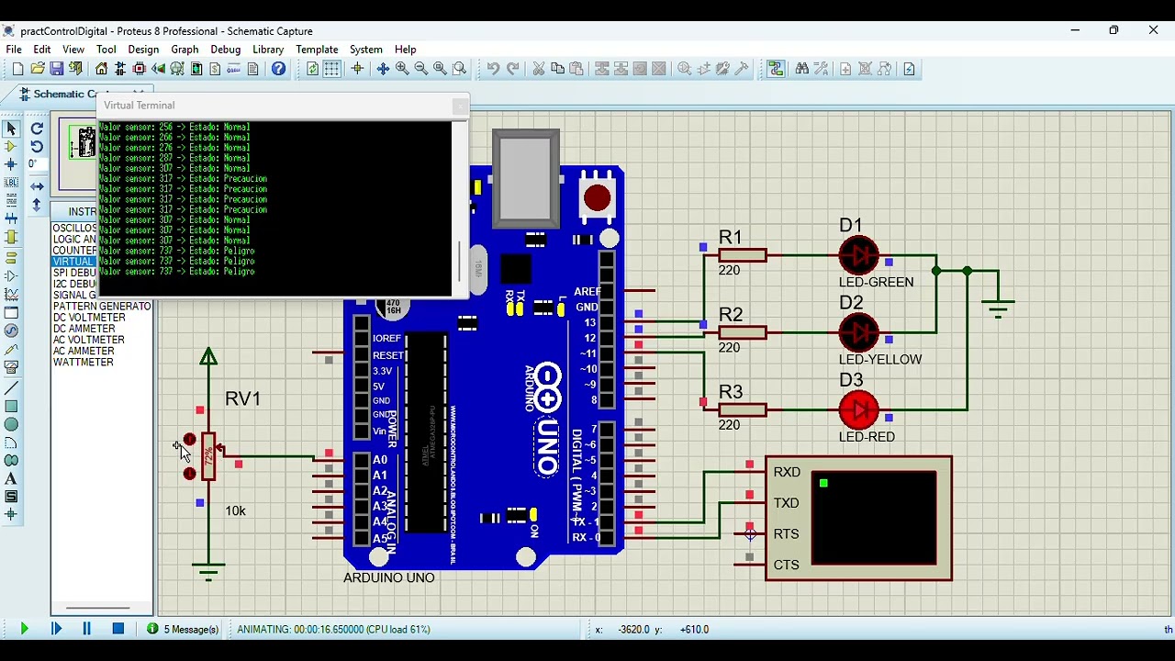The image size is (1175, 661).
Task: Click the Virtual Terminal scrollbar
Action: pos(460,262)
